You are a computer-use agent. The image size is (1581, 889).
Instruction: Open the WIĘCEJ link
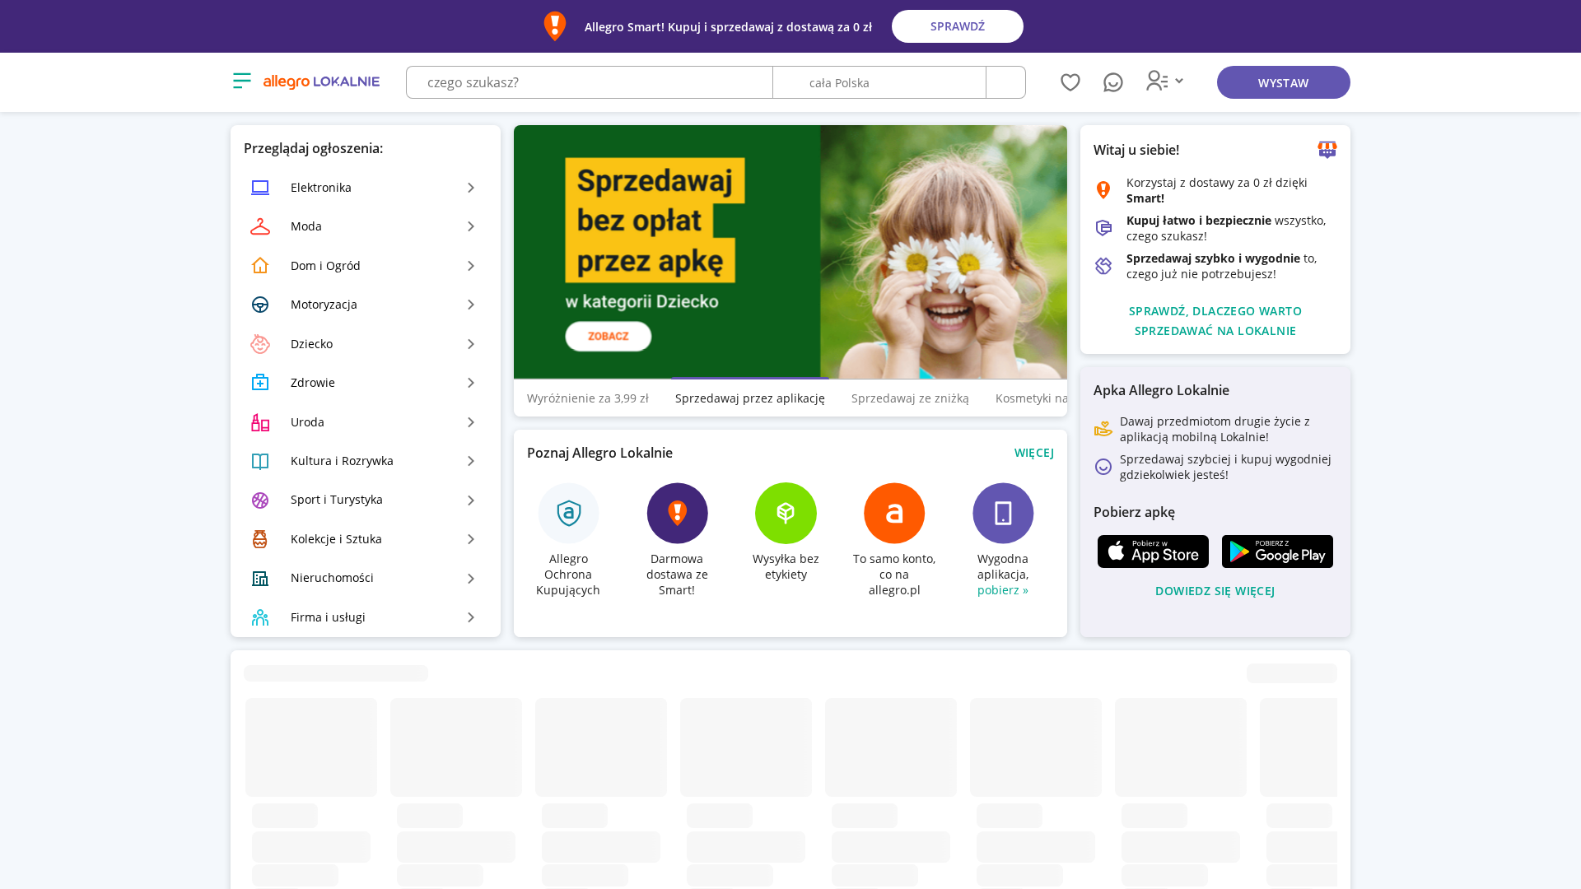click(1034, 453)
